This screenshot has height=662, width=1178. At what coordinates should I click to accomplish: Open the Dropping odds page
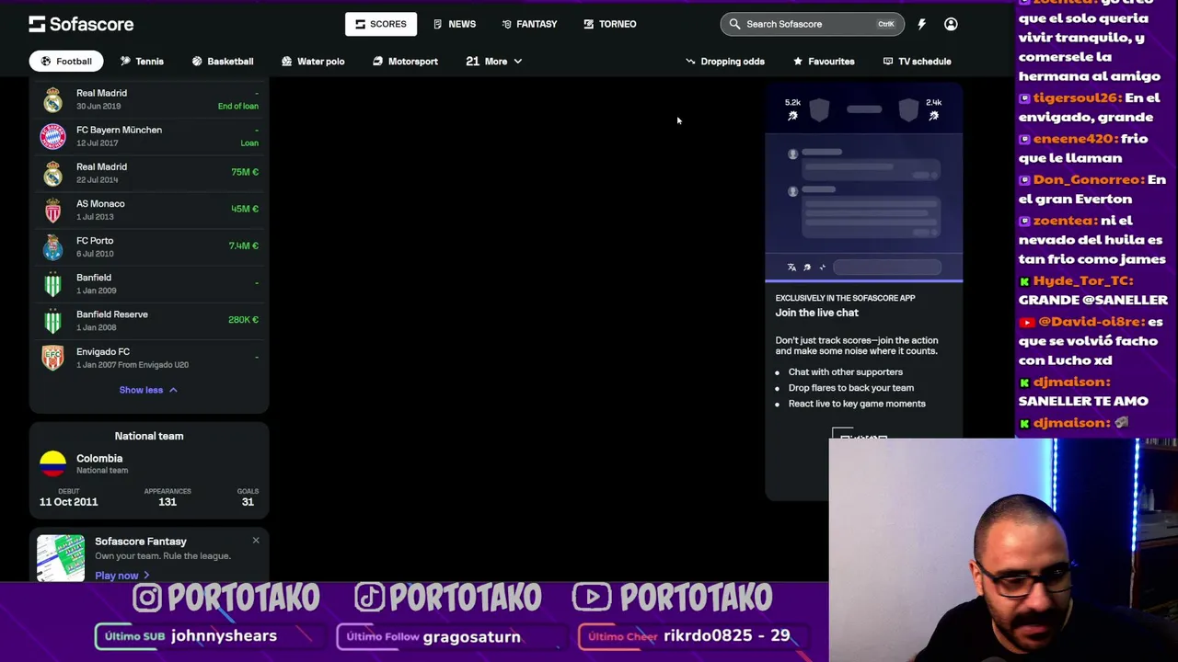click(725, 62)
